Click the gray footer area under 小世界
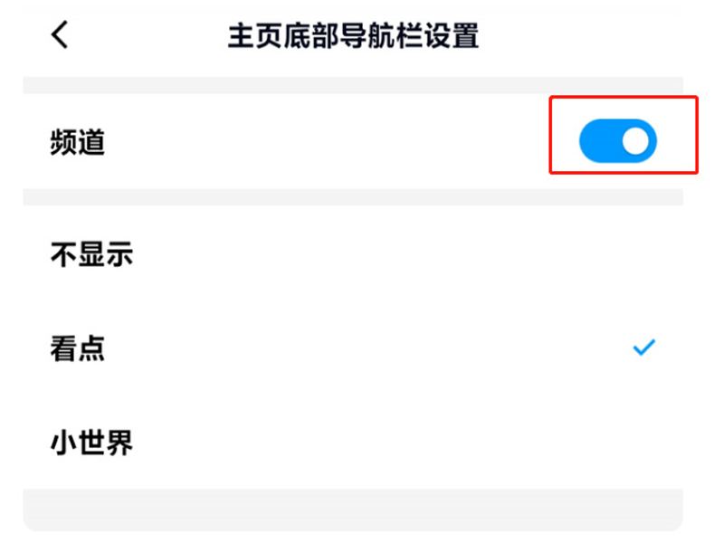 (x=353, y=510)
